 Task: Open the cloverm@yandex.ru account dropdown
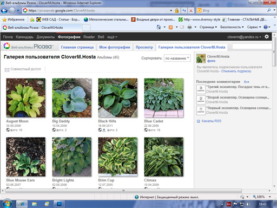point(244,37)
